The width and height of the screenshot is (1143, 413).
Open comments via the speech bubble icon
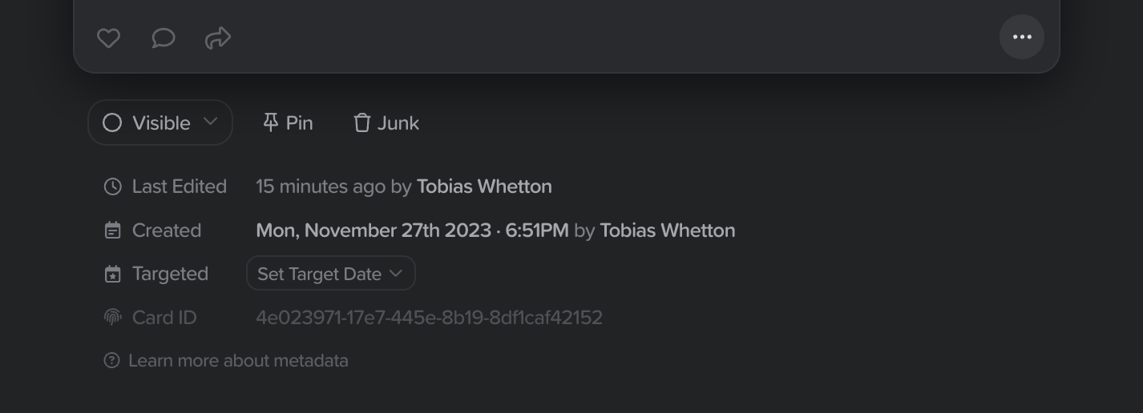[164, 38]
